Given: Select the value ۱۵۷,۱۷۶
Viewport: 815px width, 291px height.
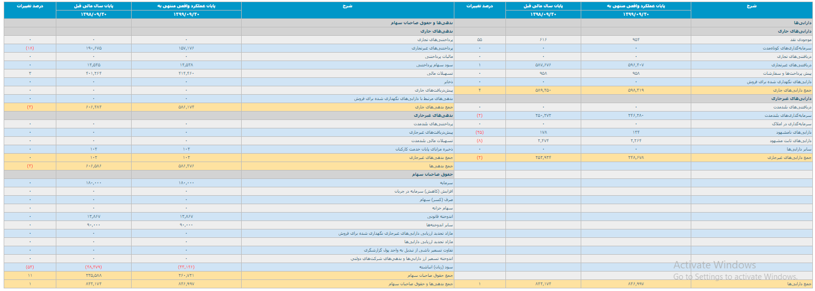Looking at the screenshot, I should [186, 48].
